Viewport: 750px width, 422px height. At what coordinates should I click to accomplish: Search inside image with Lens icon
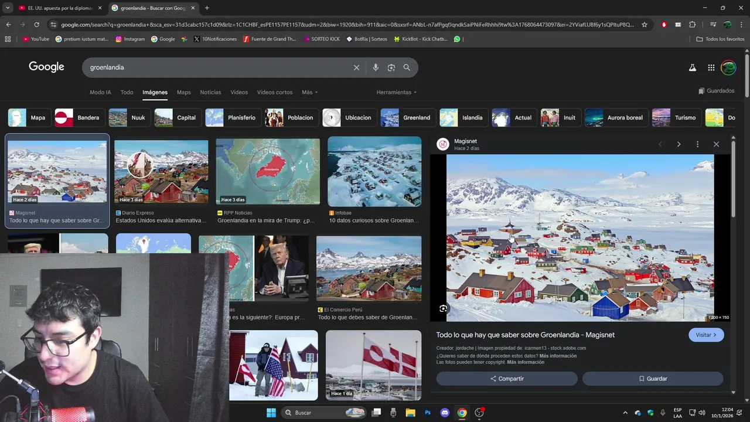tap(443, 308)
